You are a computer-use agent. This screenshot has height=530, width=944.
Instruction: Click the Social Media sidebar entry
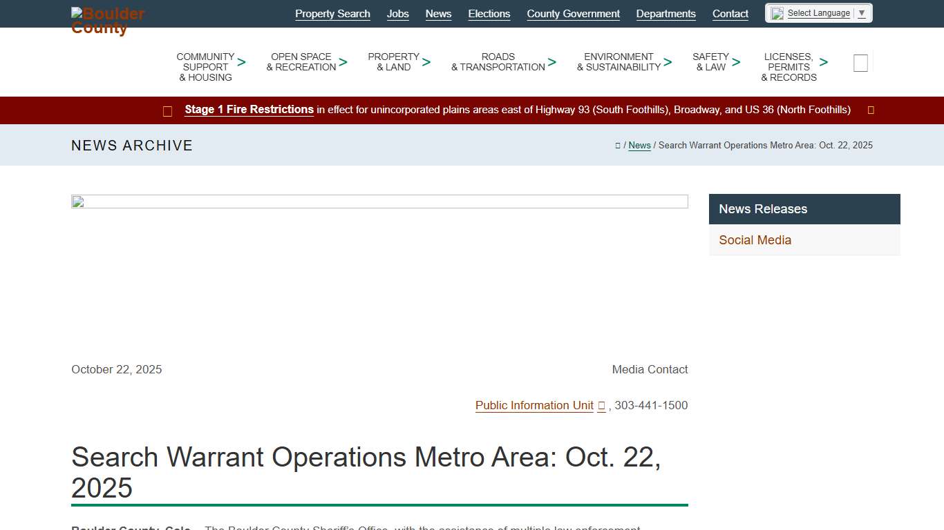click(755, 240)
